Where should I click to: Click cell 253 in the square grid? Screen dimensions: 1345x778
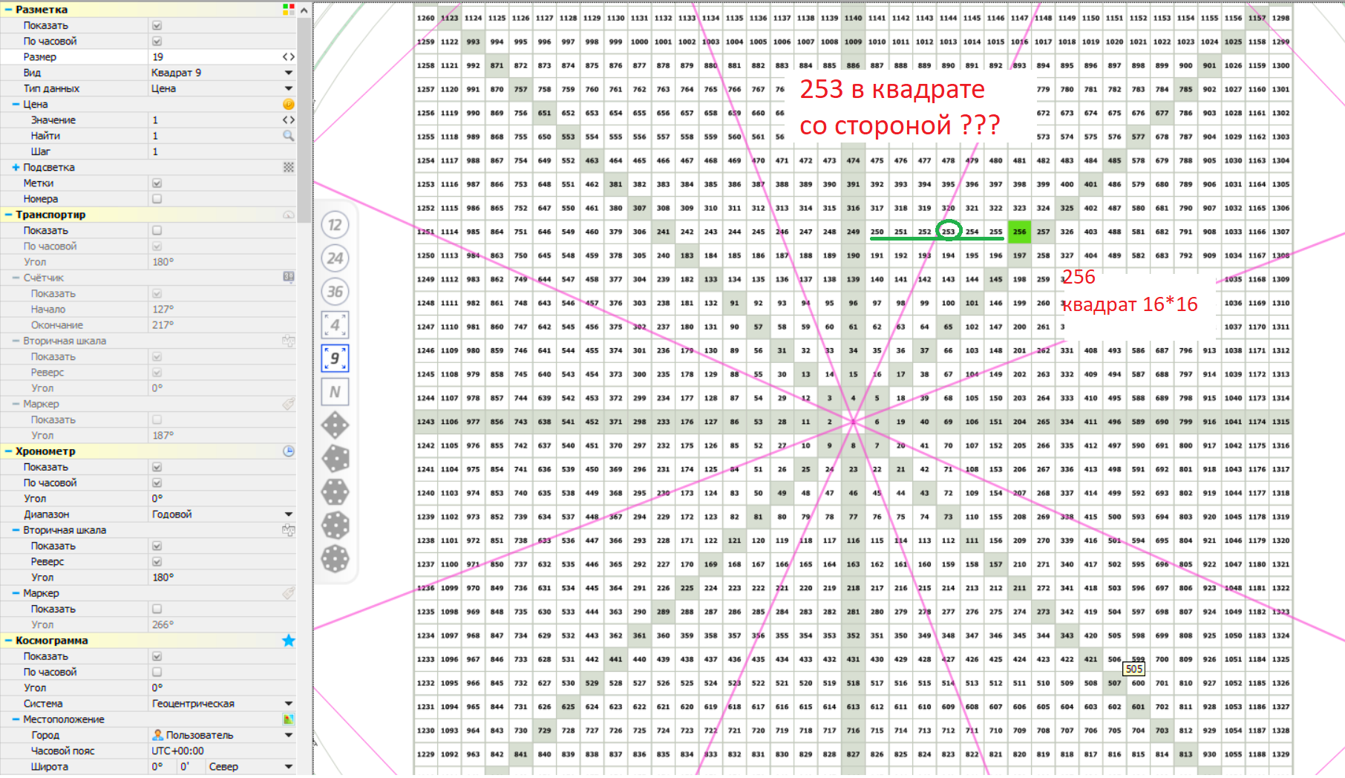point(949,232)
